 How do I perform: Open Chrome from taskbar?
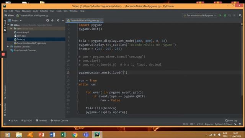click(x=75, y=135)
